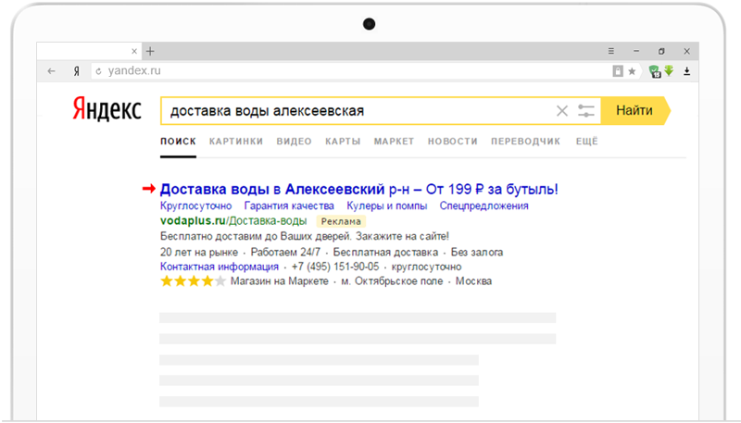Screen dimensions: 741x423
Task: Click the Реклама label
Action: pos(341,221)
